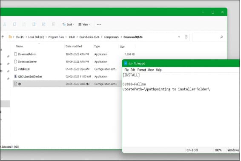Viewport: 241px width, 161px height.
Task: Click the Copy icon in Explorer toolbar
Action: [x=14, y=24]
